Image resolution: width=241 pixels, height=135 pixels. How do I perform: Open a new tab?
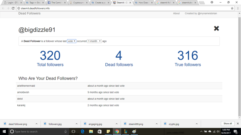202,3
